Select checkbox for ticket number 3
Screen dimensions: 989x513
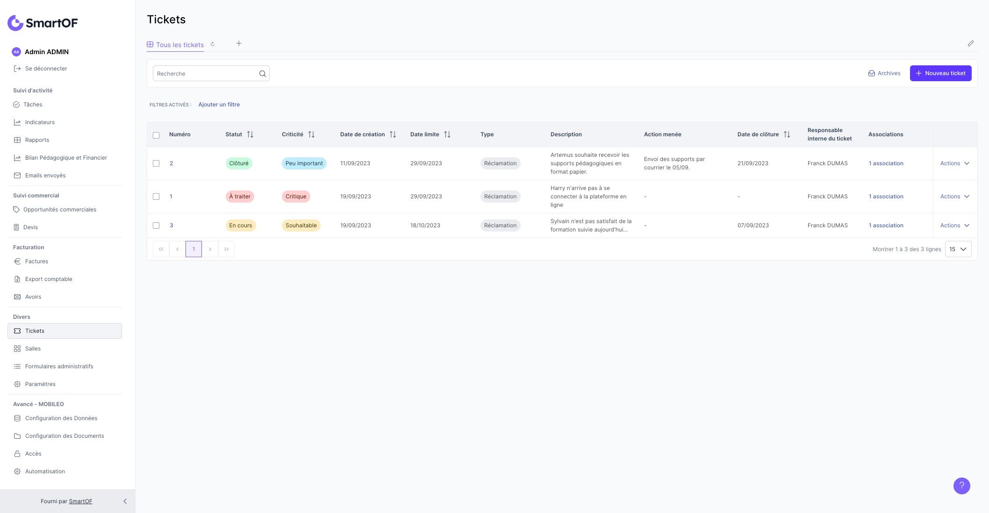(156, 225)
